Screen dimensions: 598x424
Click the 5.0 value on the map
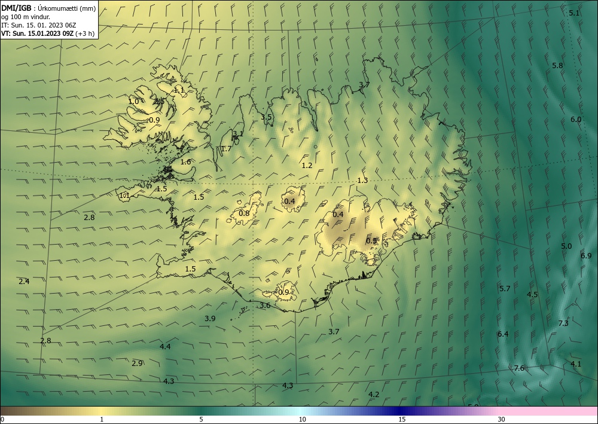pyautogui.click(x=566, y=246)
